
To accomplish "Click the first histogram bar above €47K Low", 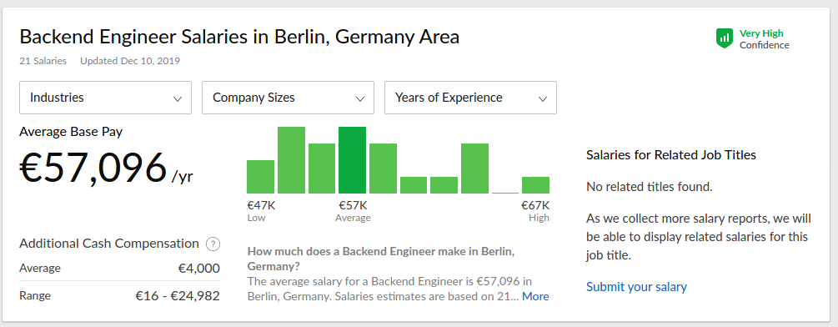I will (x=260, y=177).
